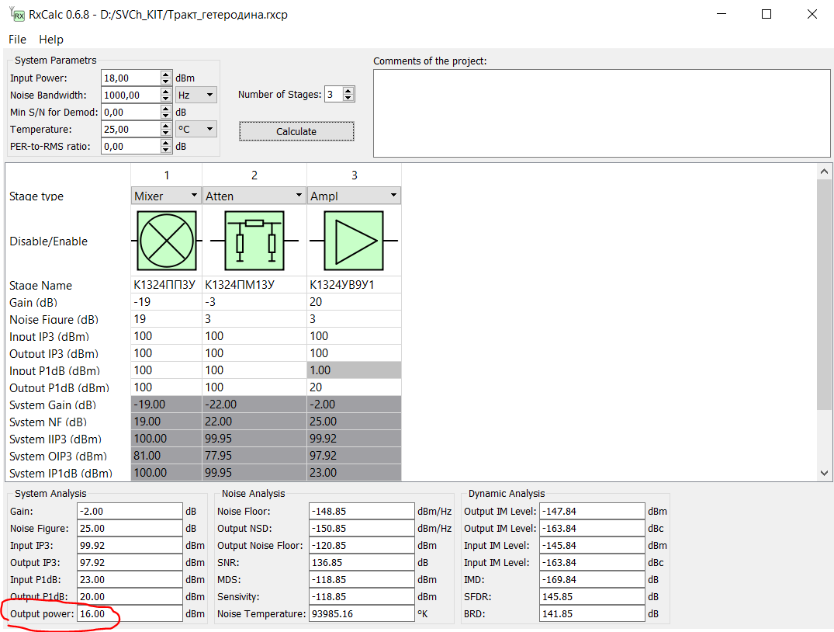Select stage name cell К1324ПМ13У
Image resolution: width=834 pixels, height=632 pixels.
tap(254, 285)
